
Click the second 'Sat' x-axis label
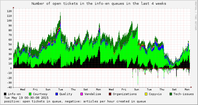(174, 90)
